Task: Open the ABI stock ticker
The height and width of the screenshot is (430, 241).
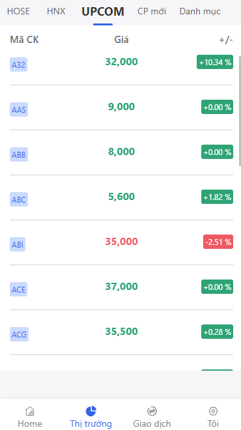Action: [x=18, y=244]
